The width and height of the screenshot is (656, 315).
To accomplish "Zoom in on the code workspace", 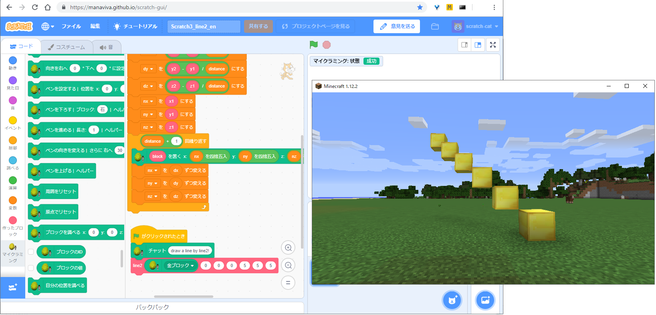I will click(x=288, y=248).
